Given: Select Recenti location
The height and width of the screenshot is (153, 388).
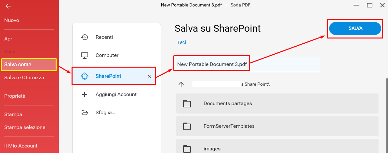Looking at the screenshot, I should [x=104, y=37].
